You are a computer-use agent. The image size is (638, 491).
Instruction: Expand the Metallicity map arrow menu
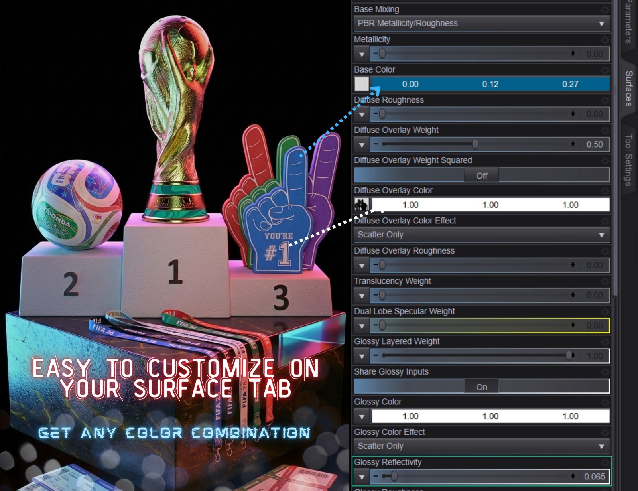(x=362, y=54)
